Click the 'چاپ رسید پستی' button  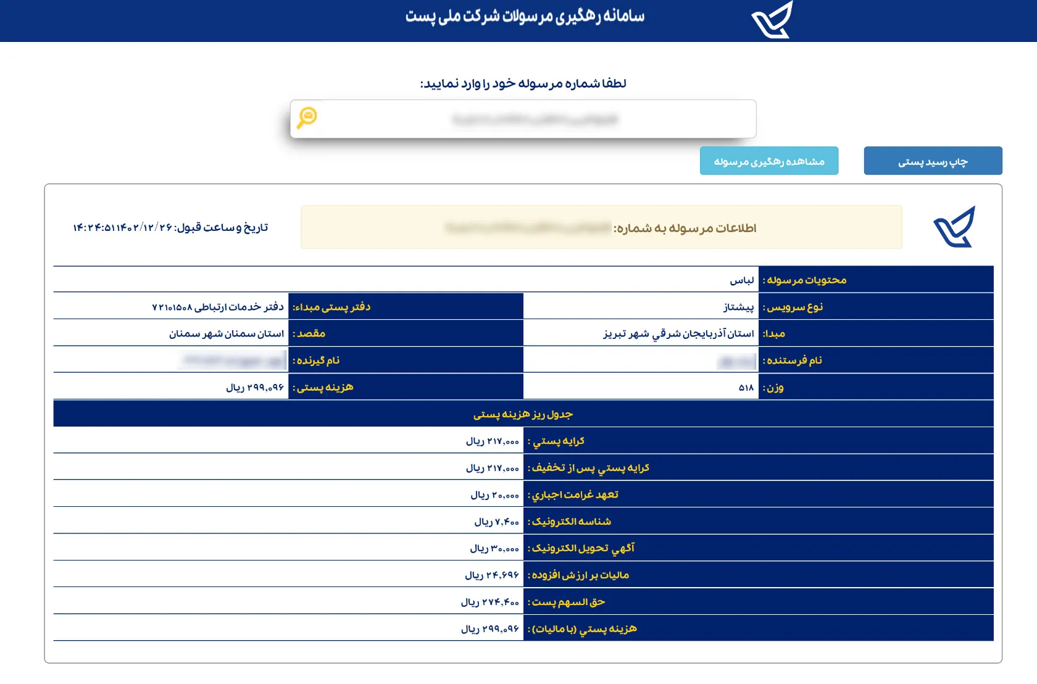click(x=933, y=161)
